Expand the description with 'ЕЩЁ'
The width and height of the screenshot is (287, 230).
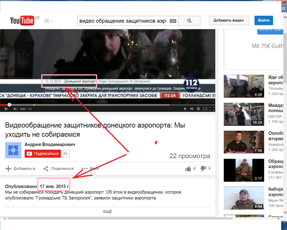[x=108, y=212]
